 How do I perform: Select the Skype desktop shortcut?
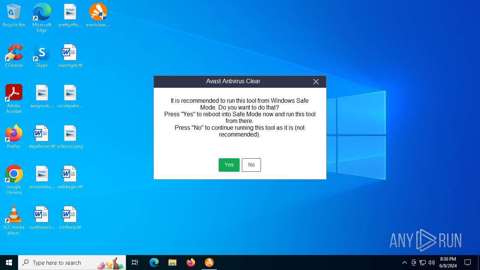(42, 56)
